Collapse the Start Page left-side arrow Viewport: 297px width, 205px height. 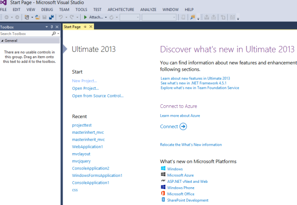click(x=65, y=49)
